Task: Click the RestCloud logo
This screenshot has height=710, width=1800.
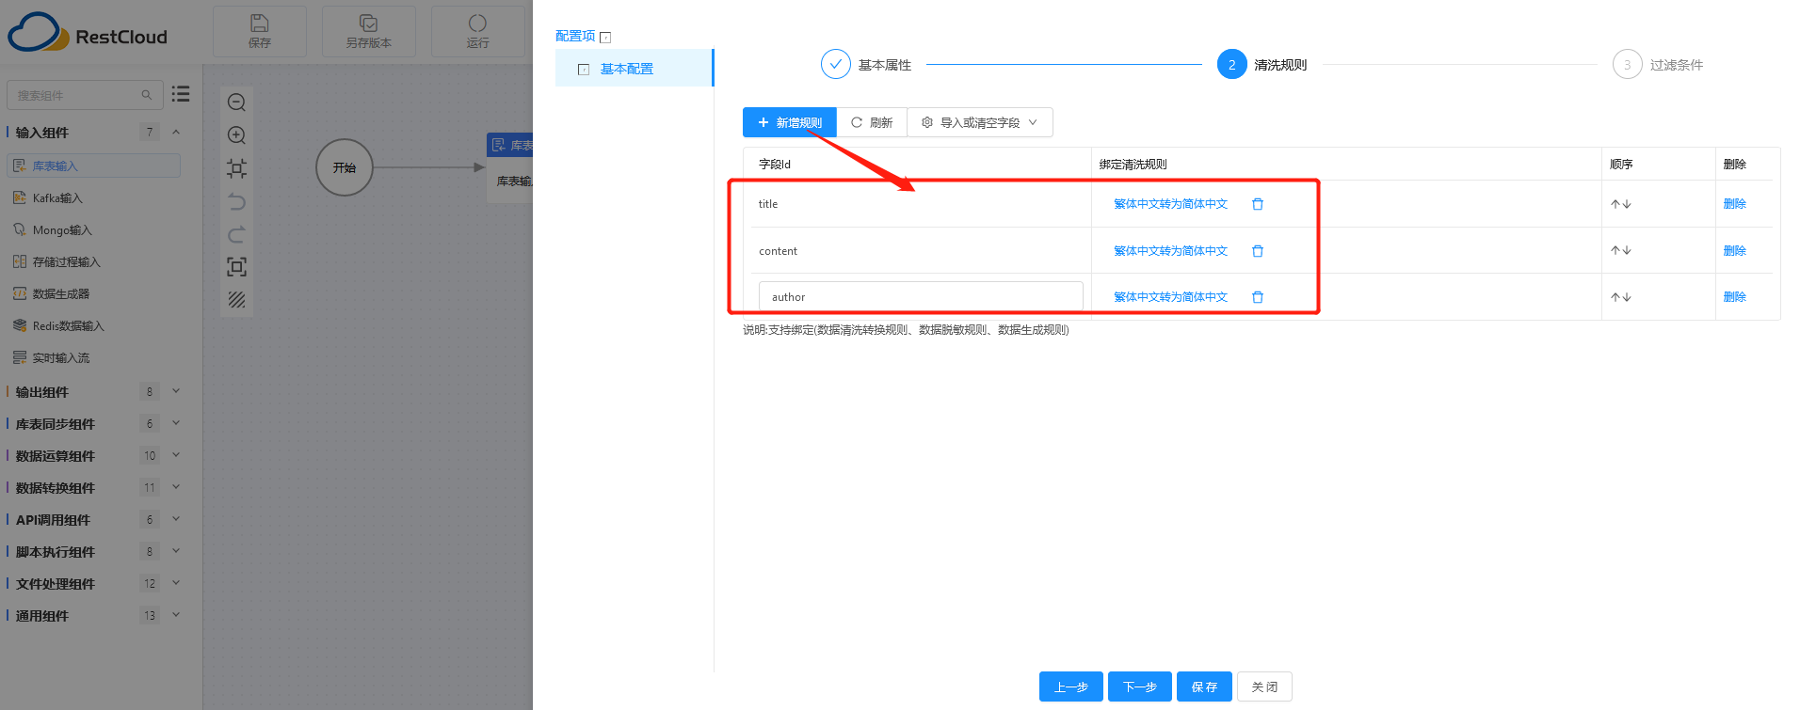Action: tap(88, 32)
